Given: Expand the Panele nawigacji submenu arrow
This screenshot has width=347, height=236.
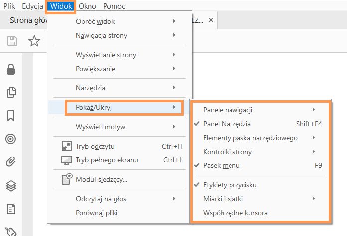Looking at the screenshot, I should [314, 110].
